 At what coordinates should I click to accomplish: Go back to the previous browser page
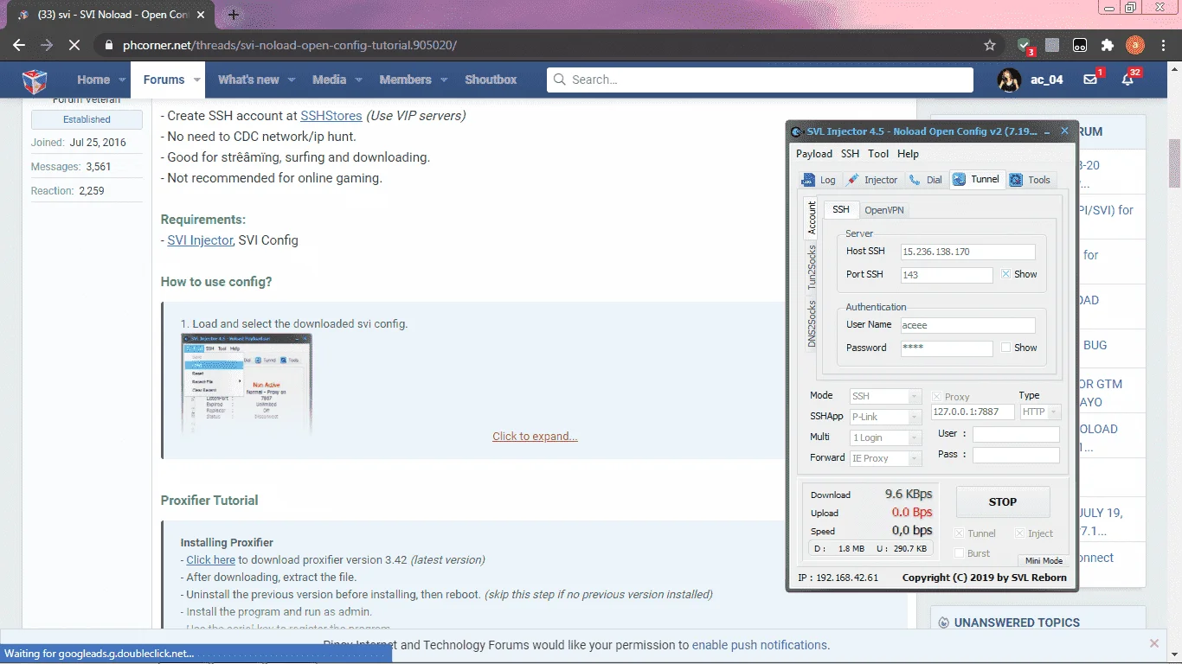coord(19,45)
